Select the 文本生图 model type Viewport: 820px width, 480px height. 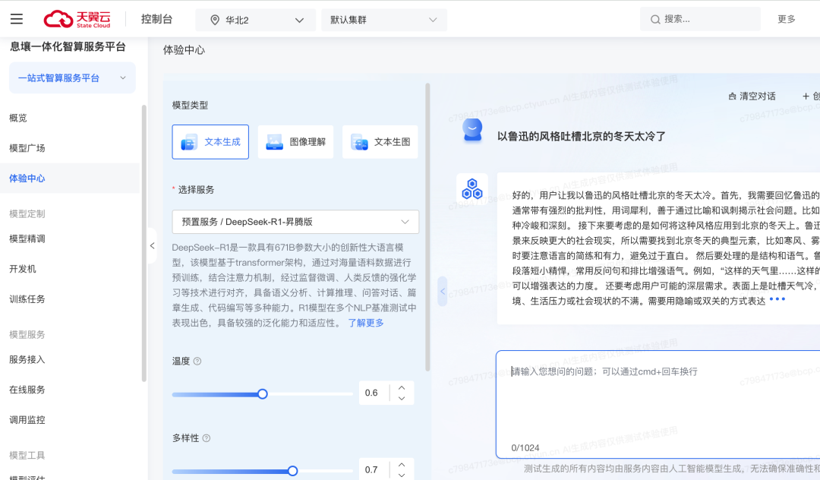380,142
